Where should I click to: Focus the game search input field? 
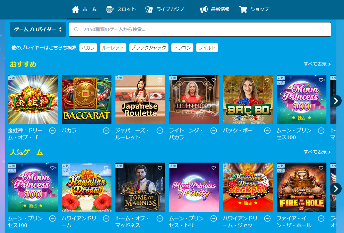click(x=200, y=29)
